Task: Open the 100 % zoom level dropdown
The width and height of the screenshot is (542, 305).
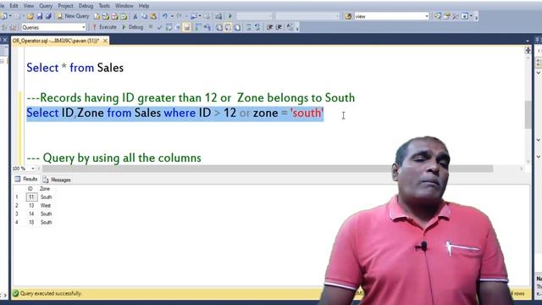Action: click(x=33, y=169)
